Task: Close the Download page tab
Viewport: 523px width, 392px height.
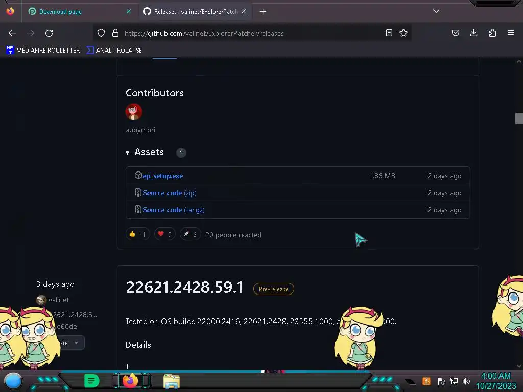Action: [x=129, y=12]
